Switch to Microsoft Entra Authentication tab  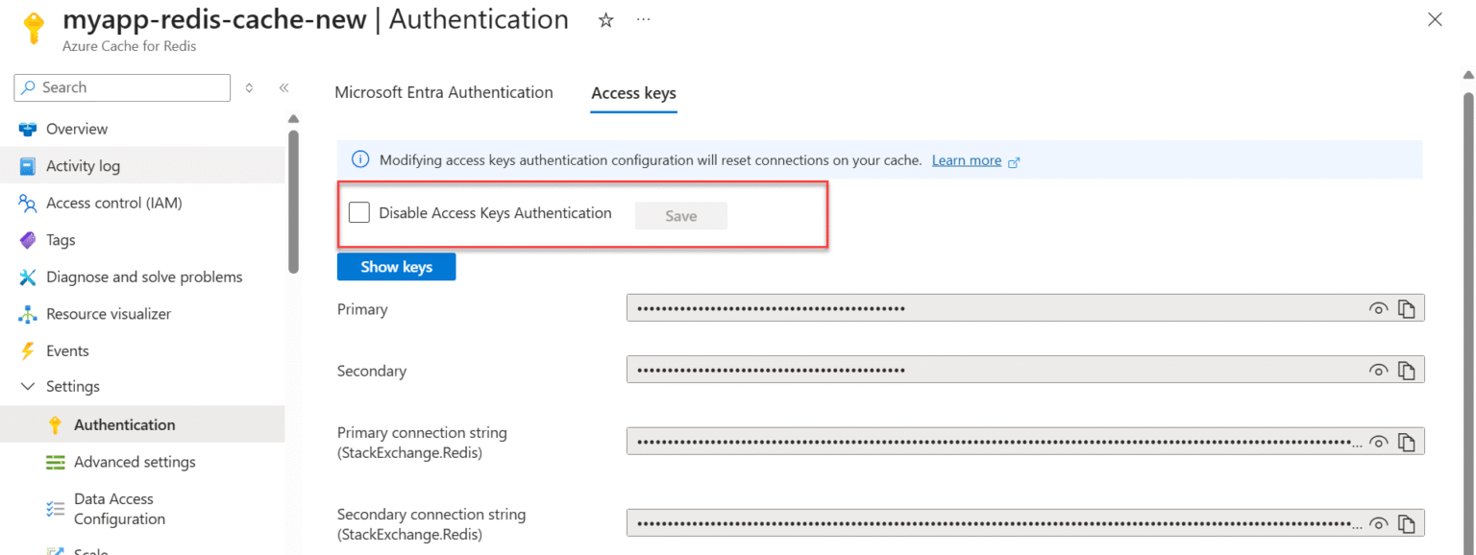click(444, 92)
